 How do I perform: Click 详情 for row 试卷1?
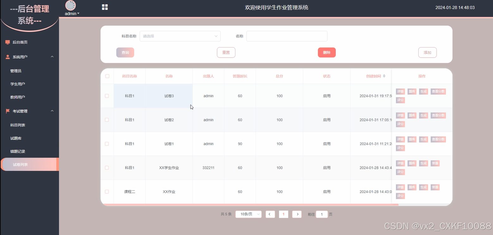tap(400, 139)
